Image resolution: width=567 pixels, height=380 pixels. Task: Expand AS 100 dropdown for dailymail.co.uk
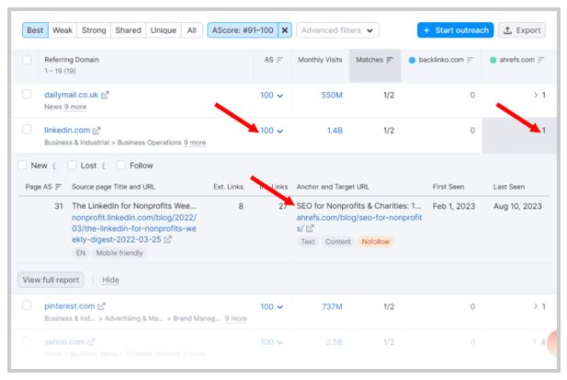click(272, 95)
